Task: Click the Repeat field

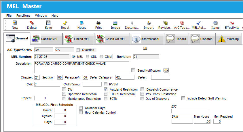Action: pos(40,98)
